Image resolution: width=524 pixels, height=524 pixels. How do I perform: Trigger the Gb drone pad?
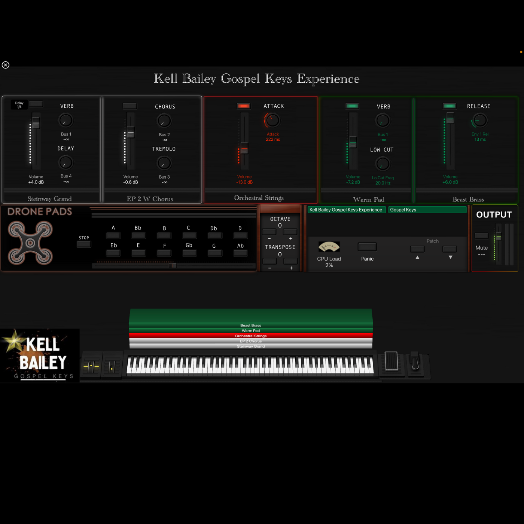coord(189,253)
